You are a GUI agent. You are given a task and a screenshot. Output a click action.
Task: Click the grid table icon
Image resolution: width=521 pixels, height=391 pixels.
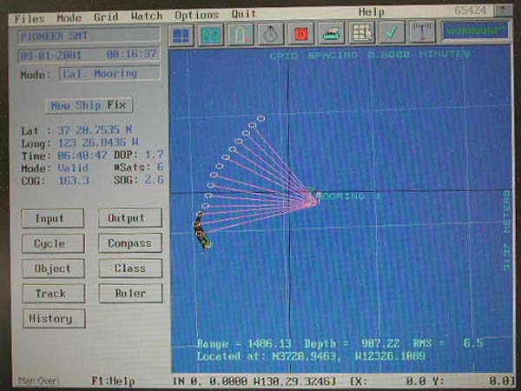point(361,34)
